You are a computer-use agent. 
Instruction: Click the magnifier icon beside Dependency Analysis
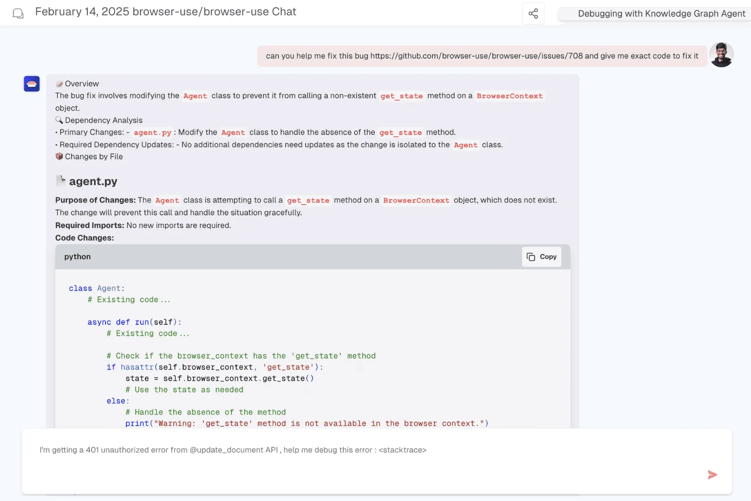click(59, 120)
